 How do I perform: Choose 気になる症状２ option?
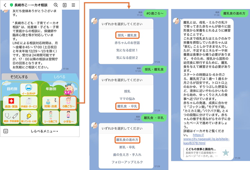tap(127, 58)
